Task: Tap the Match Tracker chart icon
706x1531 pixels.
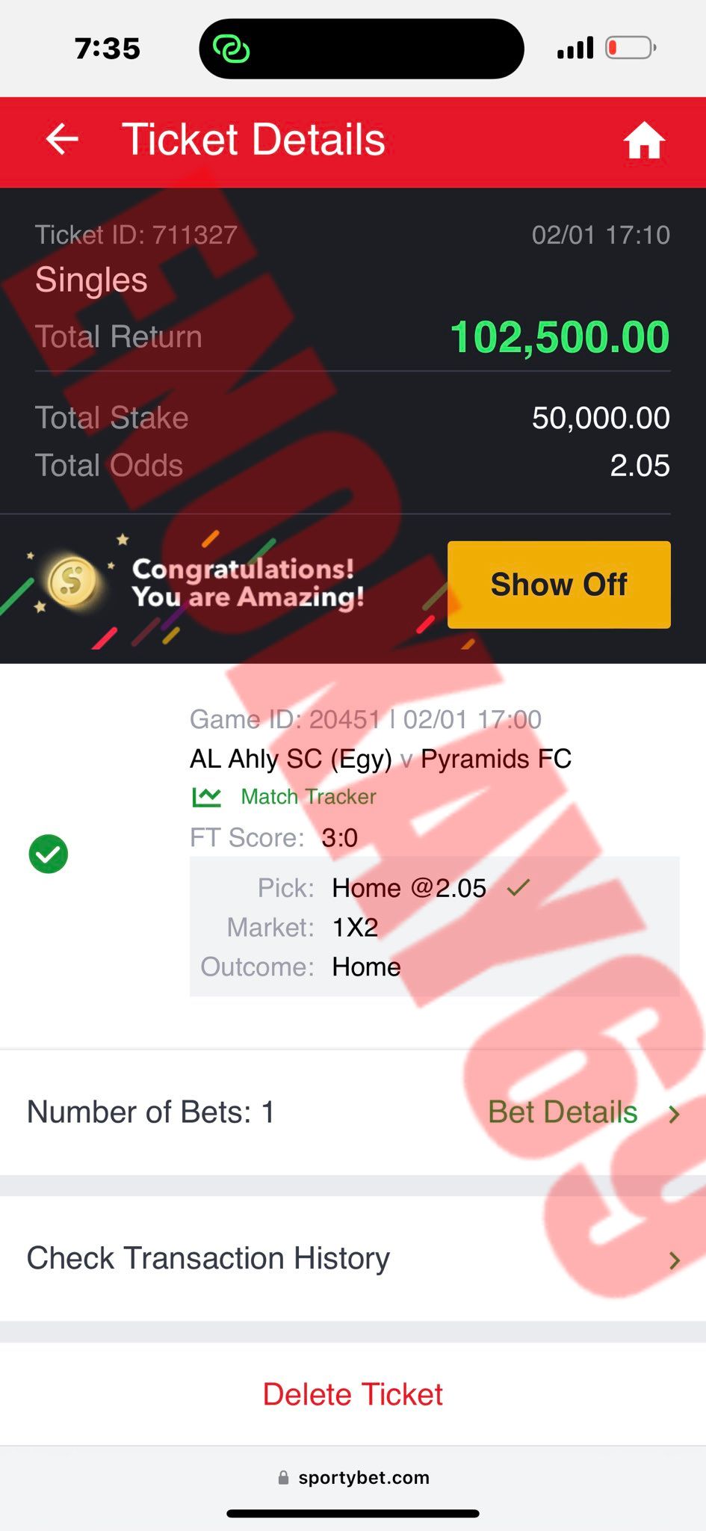Action: pyautogui.click(x=206, y=797)
